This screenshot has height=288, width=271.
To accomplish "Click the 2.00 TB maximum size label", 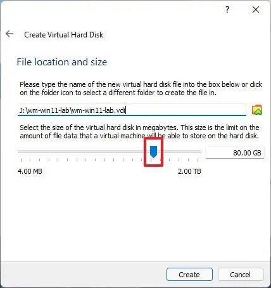I will [189, 171].
